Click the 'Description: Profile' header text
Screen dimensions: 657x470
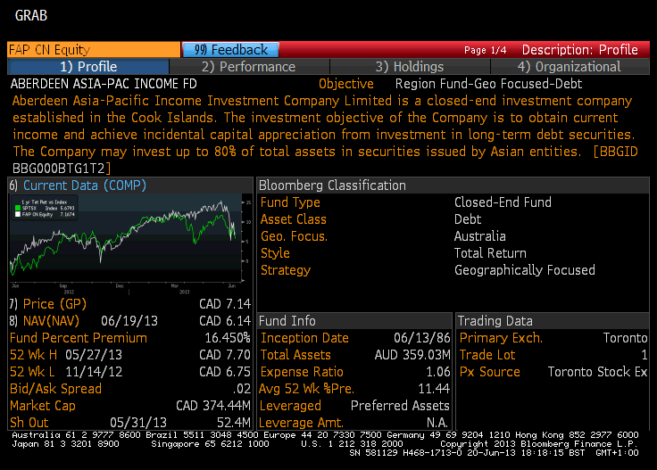580,50
